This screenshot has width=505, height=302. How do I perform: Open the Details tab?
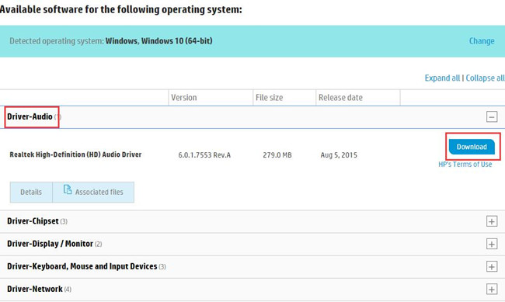31,193
